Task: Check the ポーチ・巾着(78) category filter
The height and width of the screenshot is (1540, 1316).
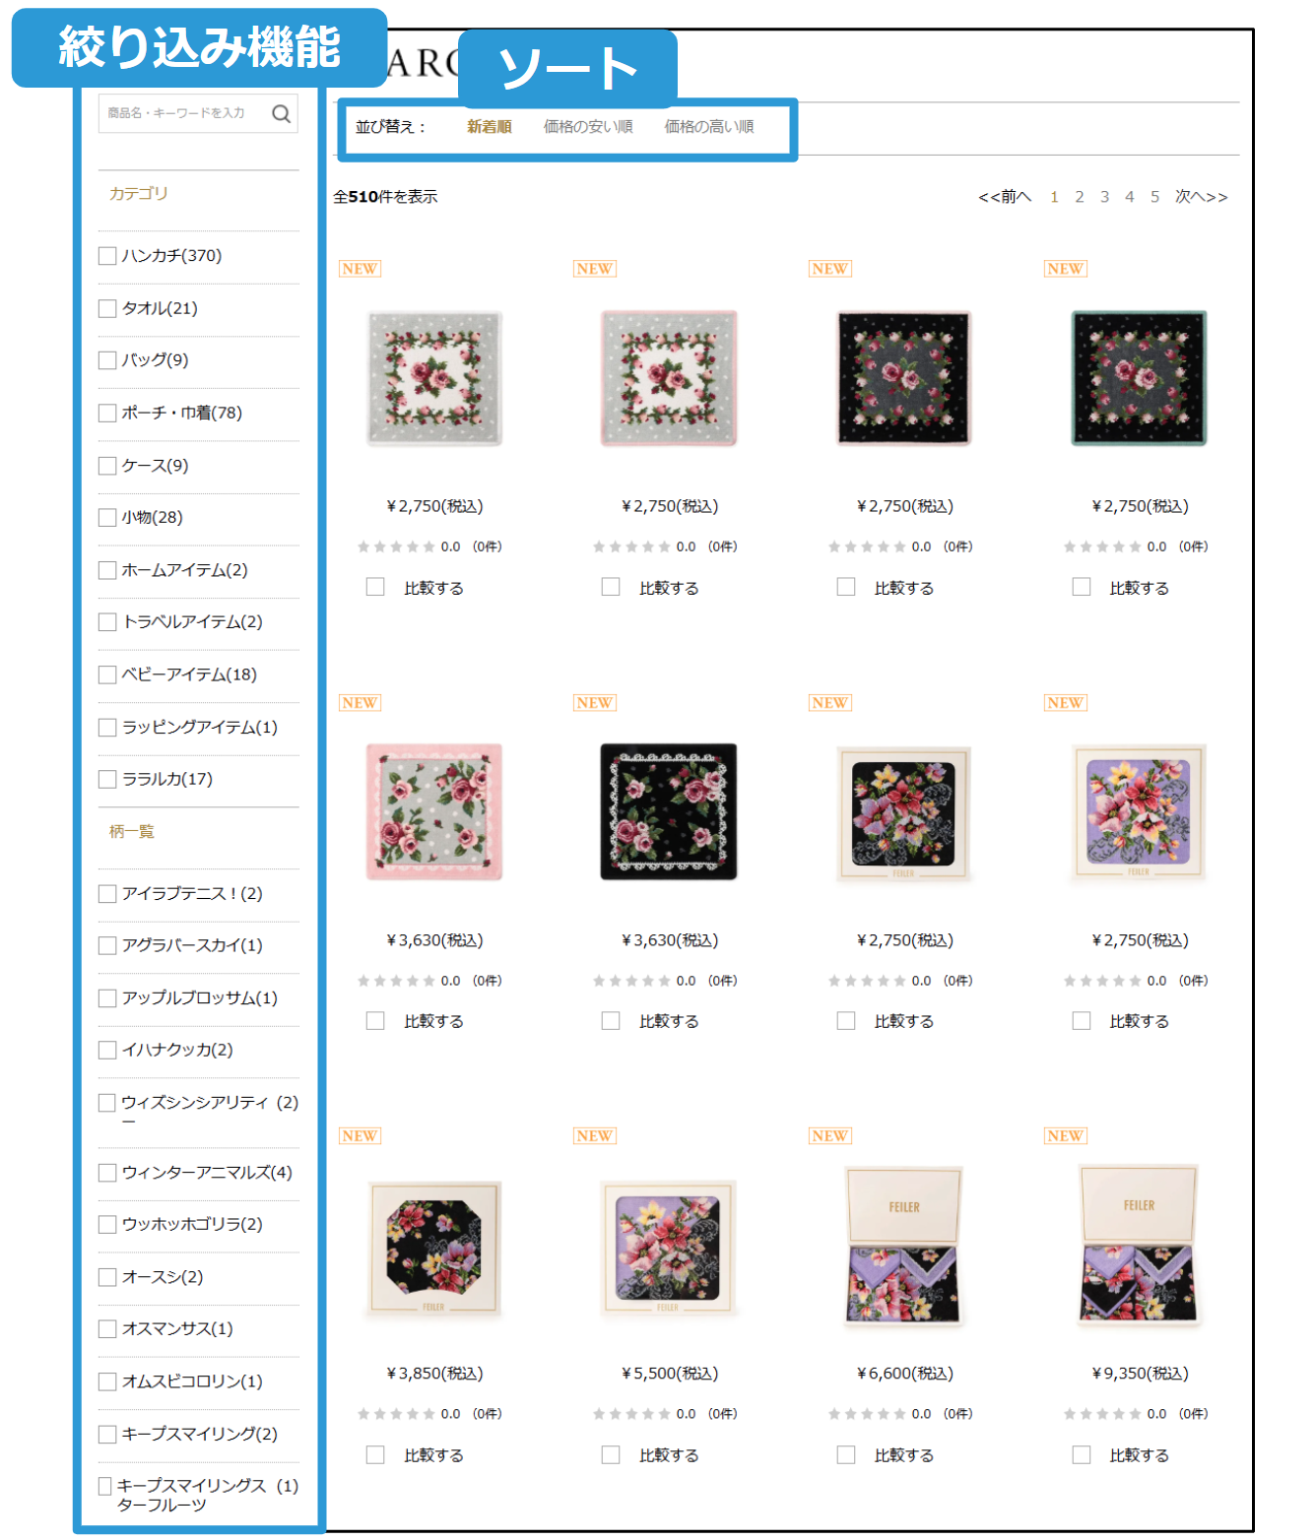Action: (x=107, y=414)
